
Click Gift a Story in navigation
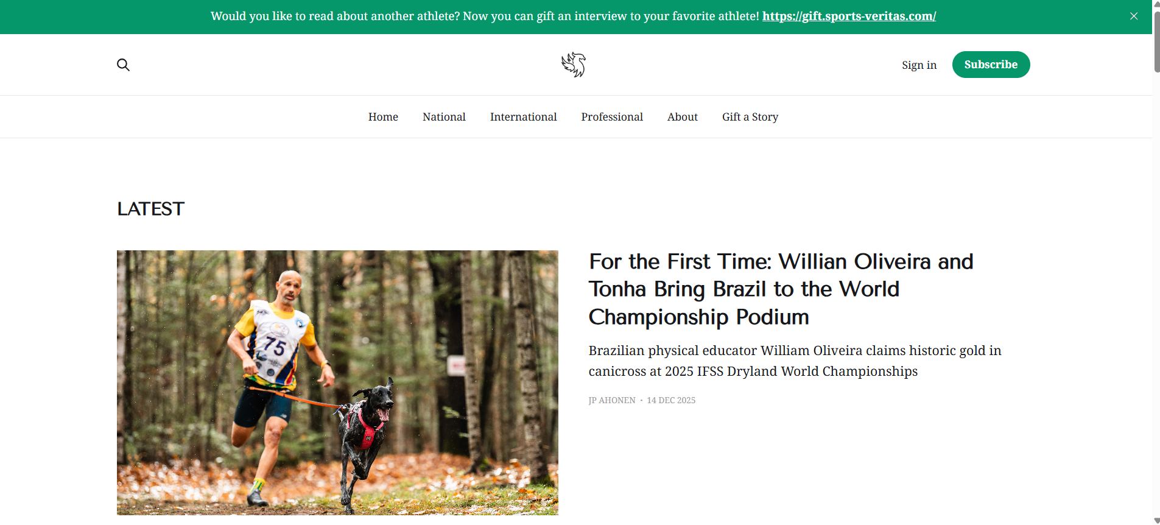click(750, 117)
